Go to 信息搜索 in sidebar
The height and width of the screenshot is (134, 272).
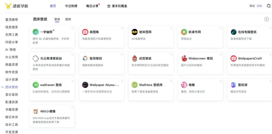[x=12, y=27]
